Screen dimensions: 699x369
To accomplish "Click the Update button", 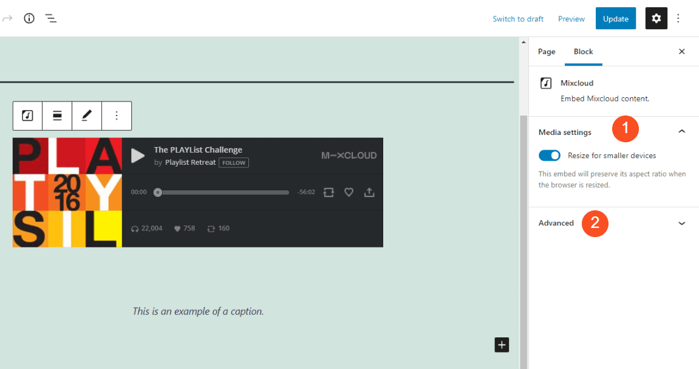I will [615, 18].
